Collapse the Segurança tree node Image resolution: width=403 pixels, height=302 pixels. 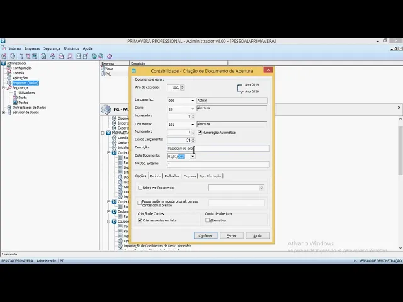pos(3,88)
